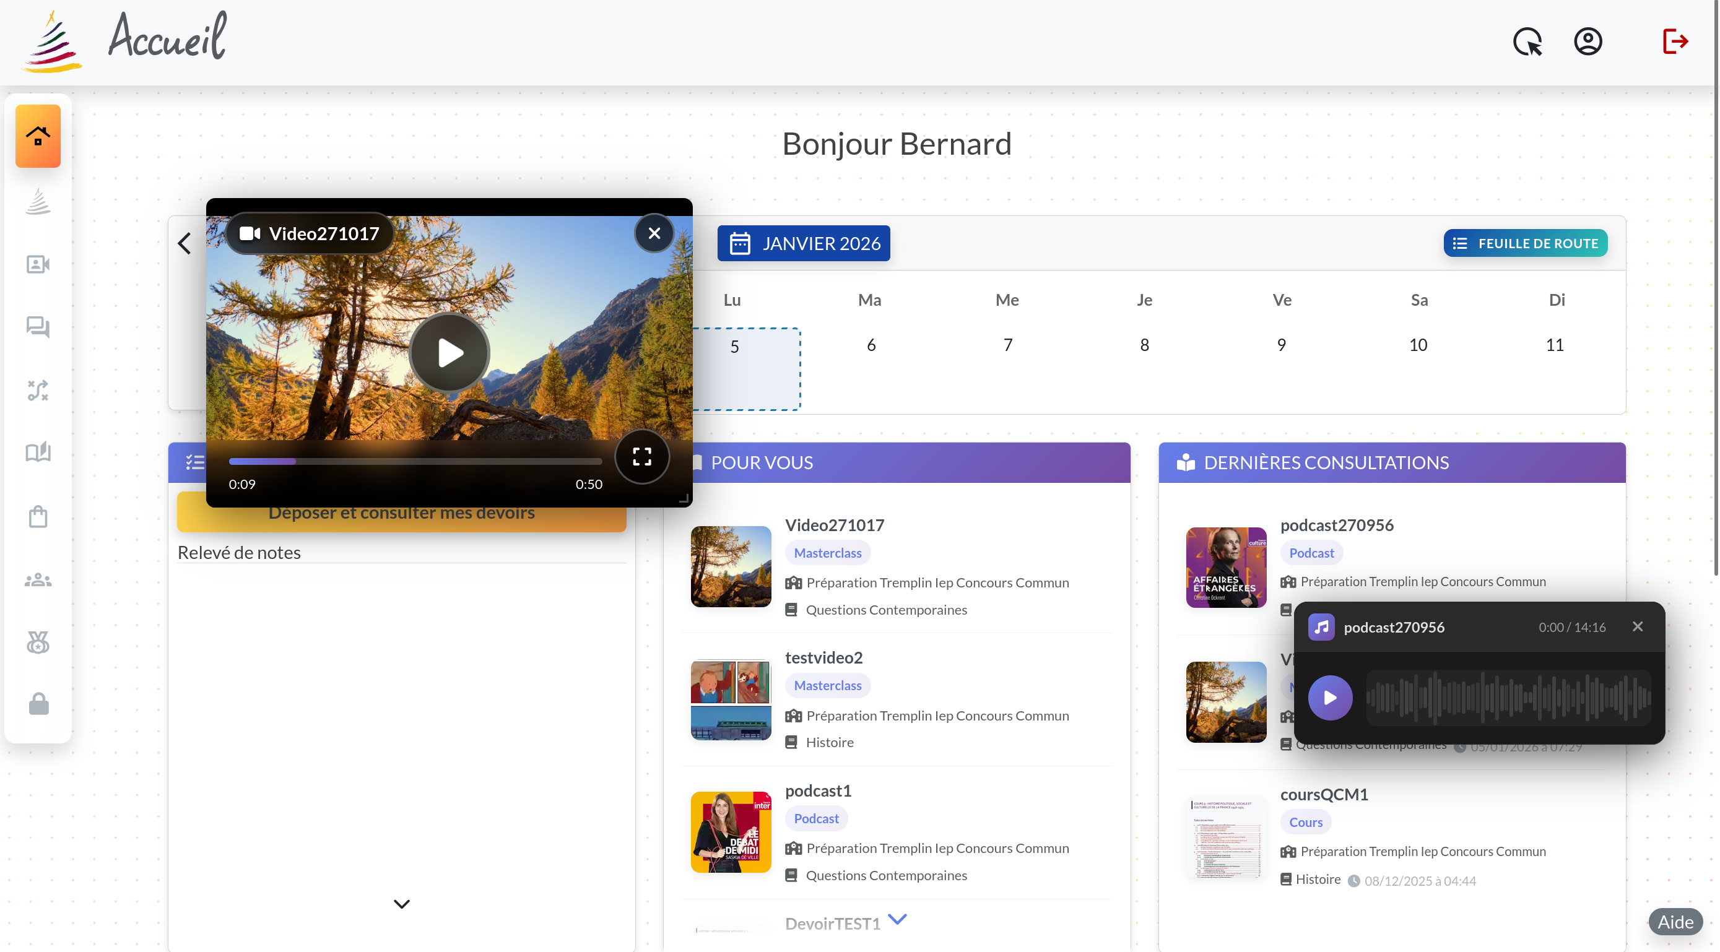Screen dimensions: 1720x952
Task: Toggle fullscreen on the video player
Action: [641, 457]
